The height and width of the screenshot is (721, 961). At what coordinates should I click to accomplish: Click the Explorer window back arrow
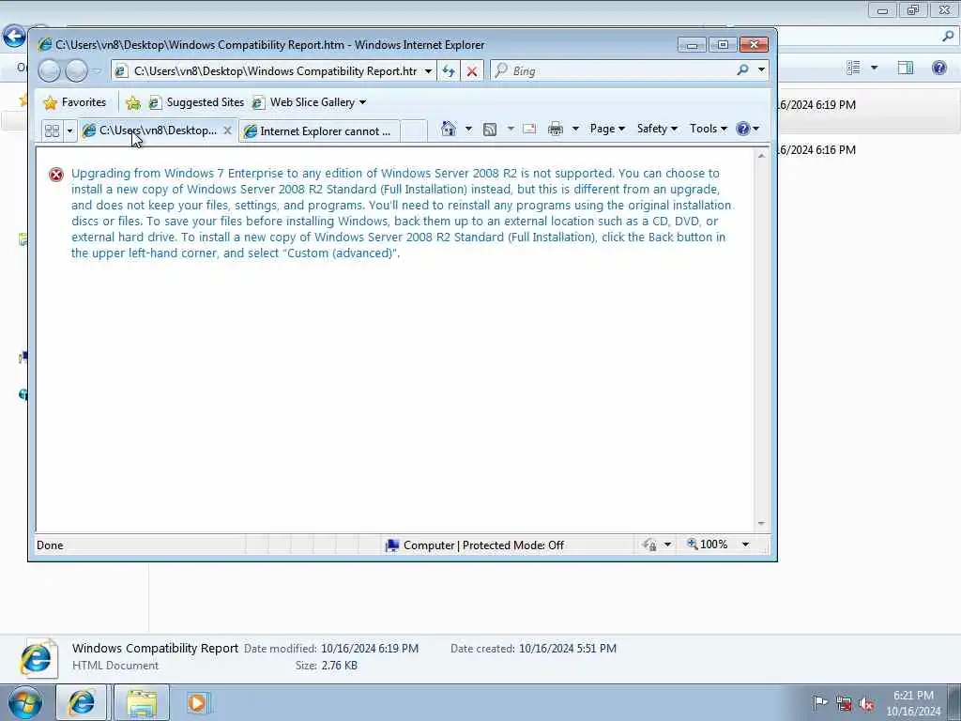point(14,37)
